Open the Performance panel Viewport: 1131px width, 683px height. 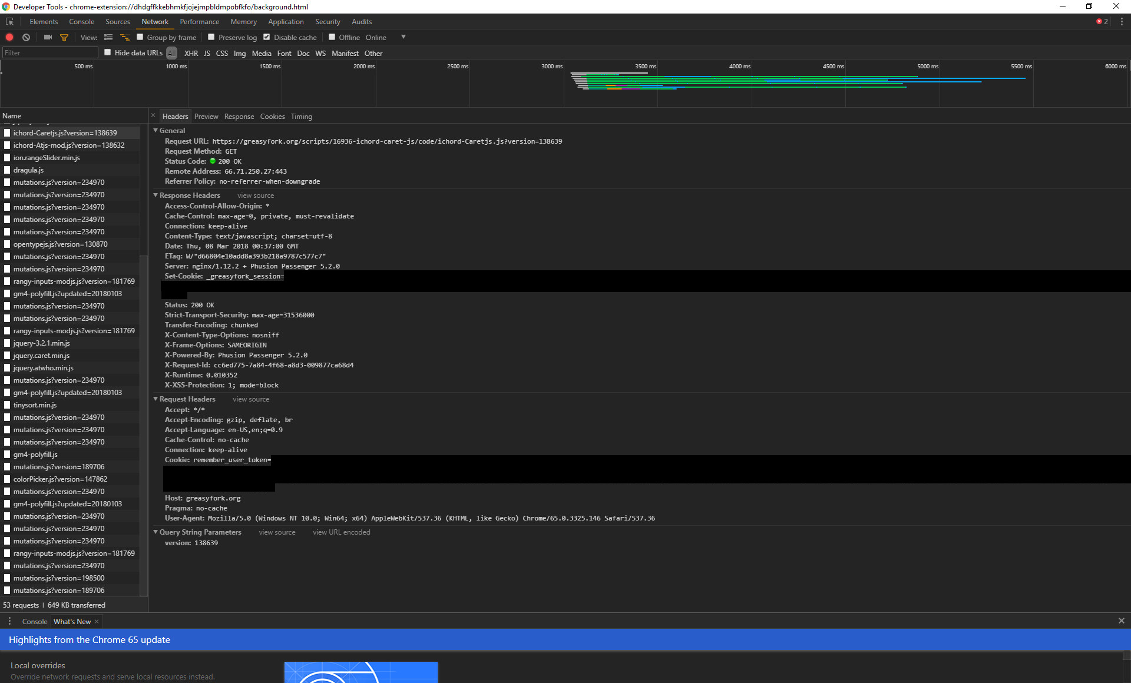pyautogui.click(x=199, y=21)
